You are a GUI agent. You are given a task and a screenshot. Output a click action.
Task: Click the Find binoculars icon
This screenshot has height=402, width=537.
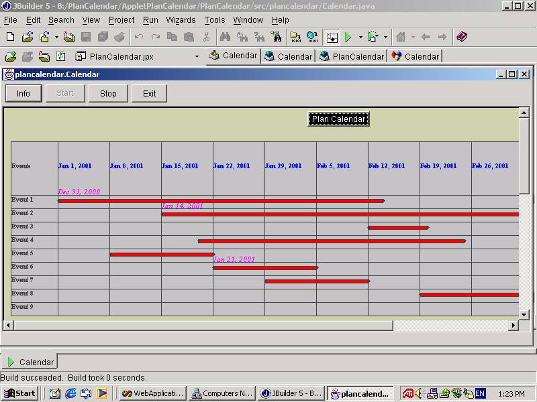(x=225, y=38)
